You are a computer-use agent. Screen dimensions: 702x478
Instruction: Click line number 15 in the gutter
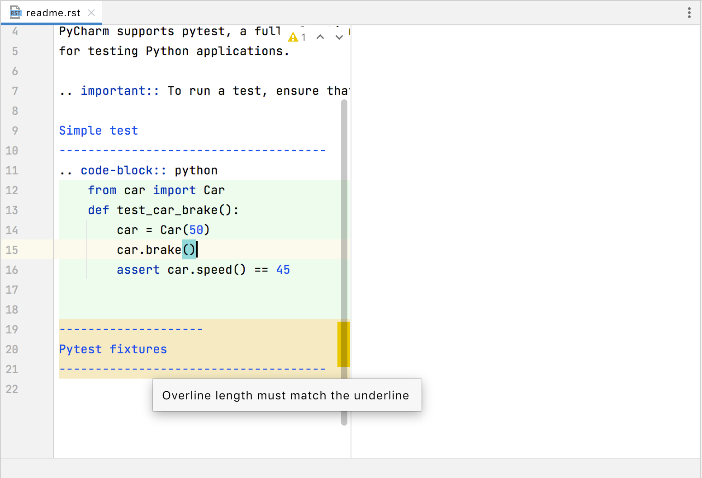pyautogui.click(x=12, y=250)
